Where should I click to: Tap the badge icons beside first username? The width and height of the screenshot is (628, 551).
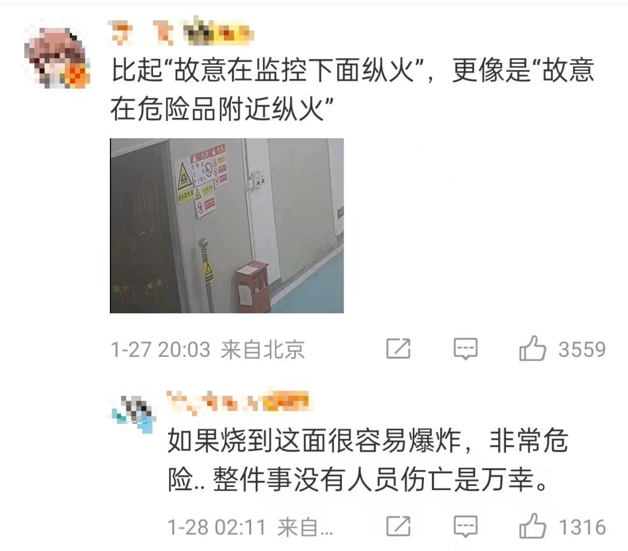pyautogui.click(x=218, y=31)
